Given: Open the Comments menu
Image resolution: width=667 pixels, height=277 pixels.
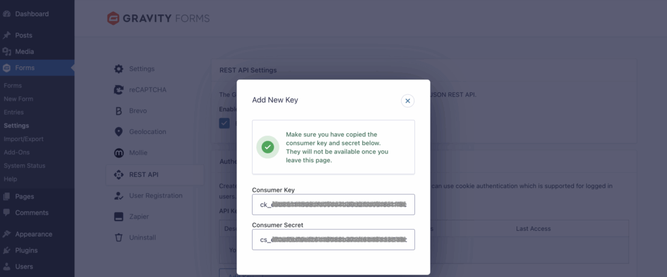Looking at the screenshot, I should 31,213.
